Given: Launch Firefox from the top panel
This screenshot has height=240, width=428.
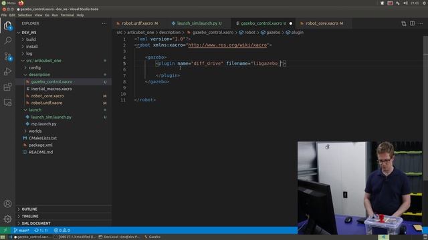Looking at the screenshot, I should 21,3.
